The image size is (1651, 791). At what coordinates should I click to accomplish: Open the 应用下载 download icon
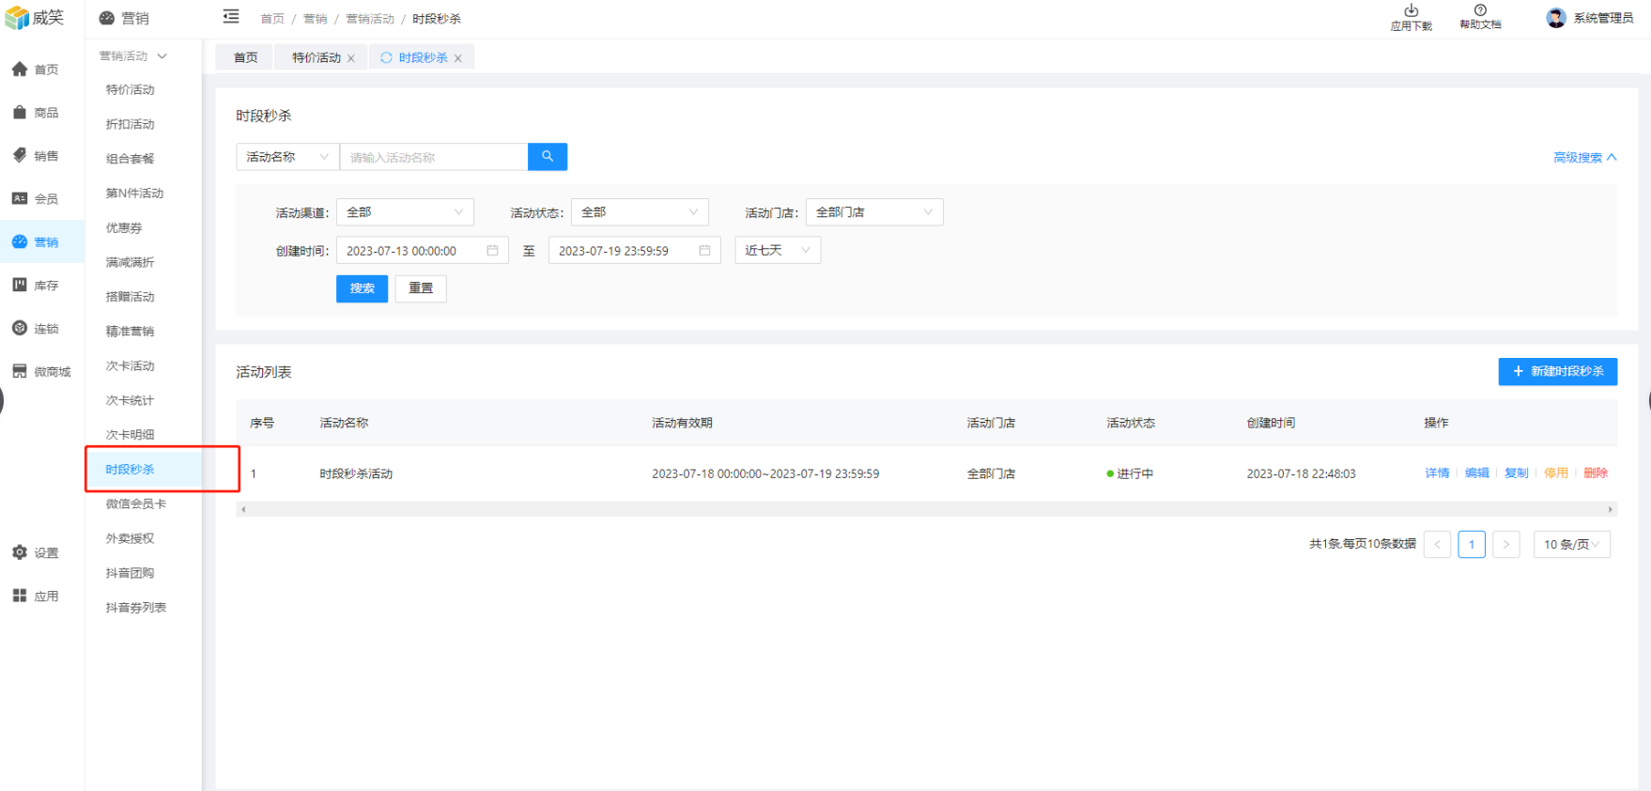click(x=1411, y=11)
